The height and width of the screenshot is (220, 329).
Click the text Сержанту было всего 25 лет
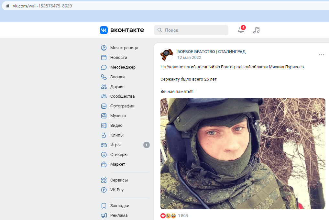tap(188, 79)
